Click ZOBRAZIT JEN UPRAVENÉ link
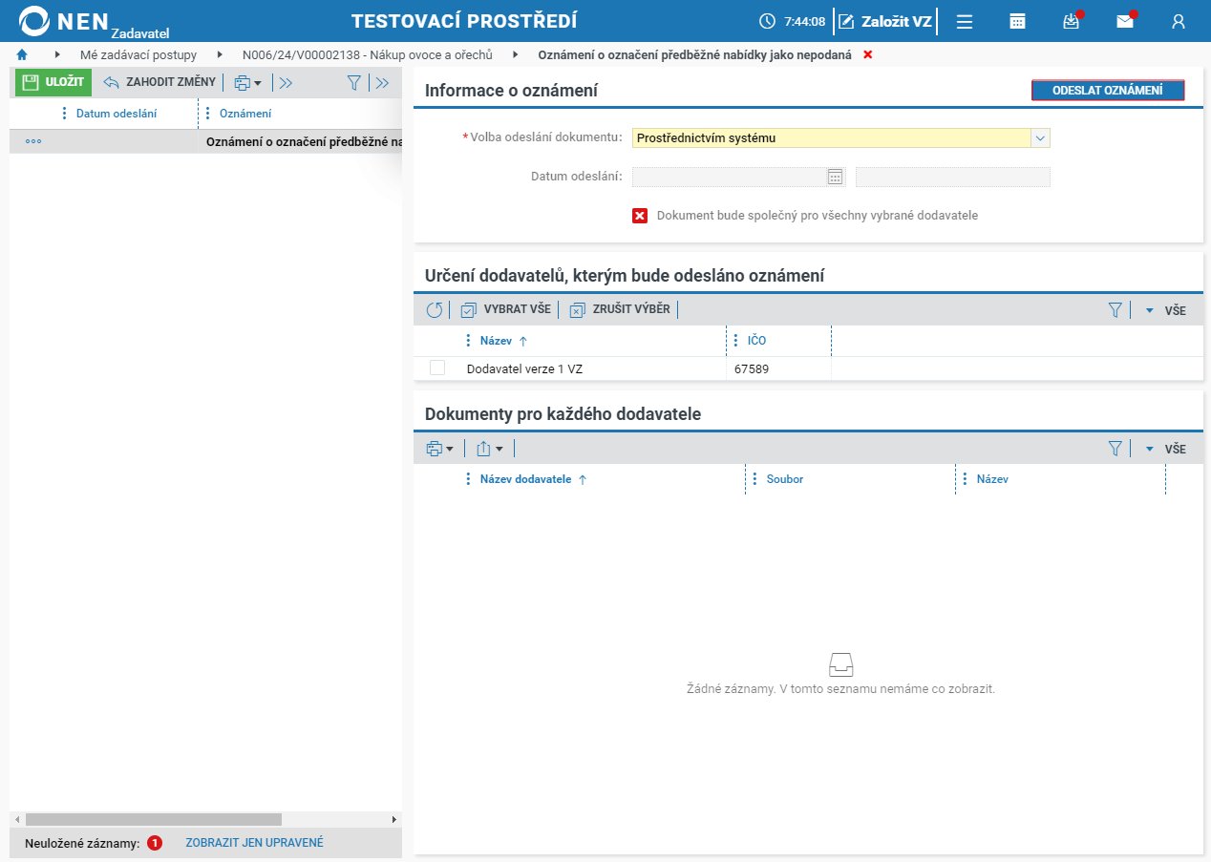The image size is (1211, 862). tap(254, 843)
